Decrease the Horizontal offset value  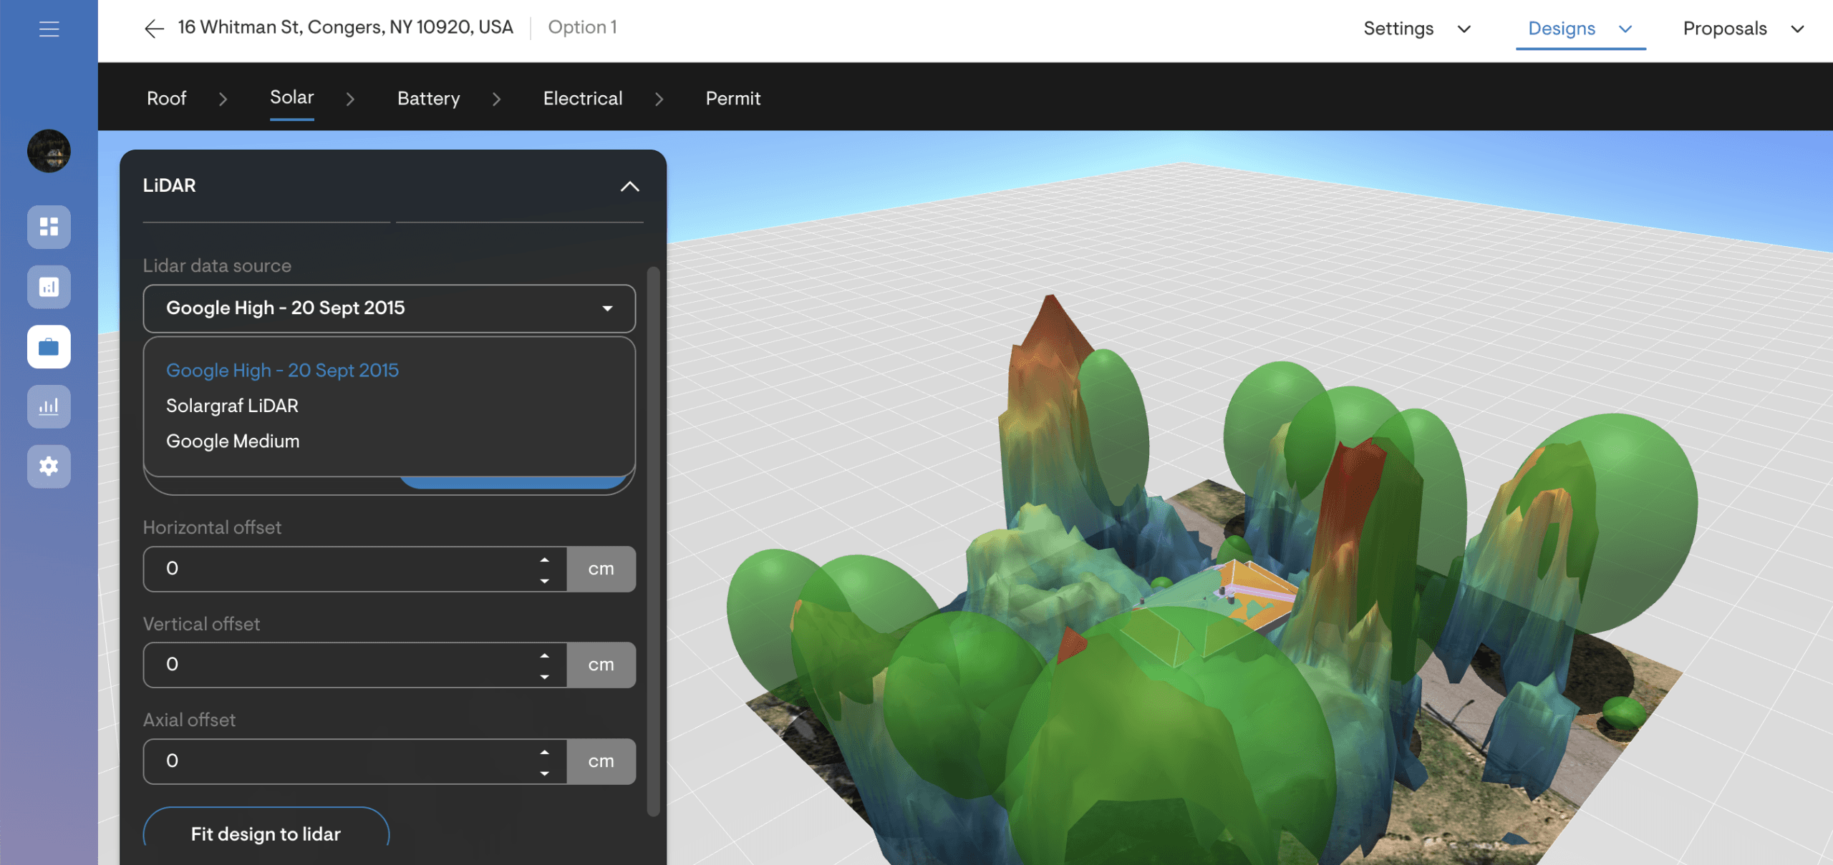pos(545,581)
